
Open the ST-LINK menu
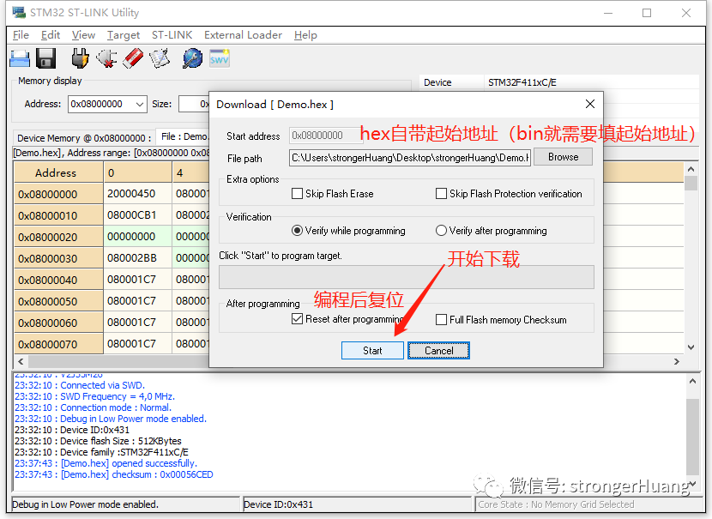click(172, 35)
